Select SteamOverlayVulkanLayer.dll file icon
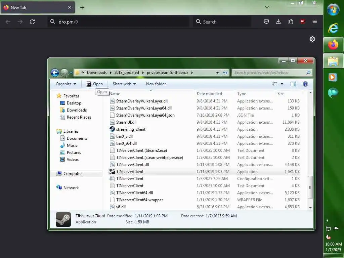344x258 pixels. pyautogui.click(x=112, y=101)
